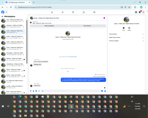Click the listing thumbnail in side panel
Image resolution: width=148 pixels, height=118 pixels.
coord(126,19)
